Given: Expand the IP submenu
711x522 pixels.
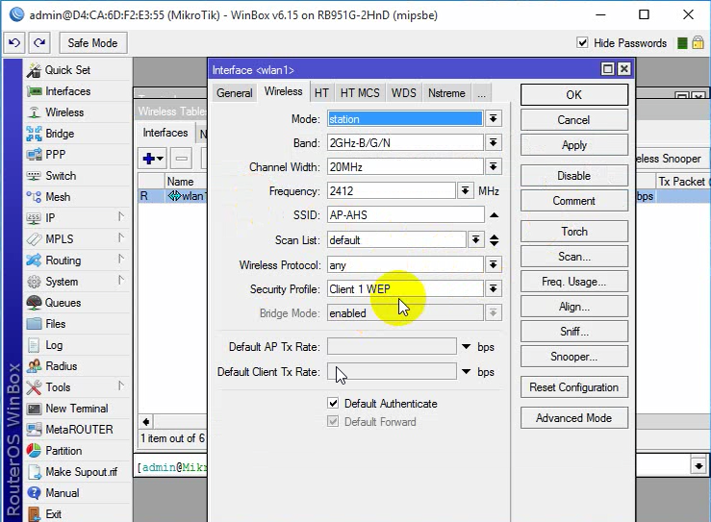Looking at the screenshot, I should tap(121, 216).
